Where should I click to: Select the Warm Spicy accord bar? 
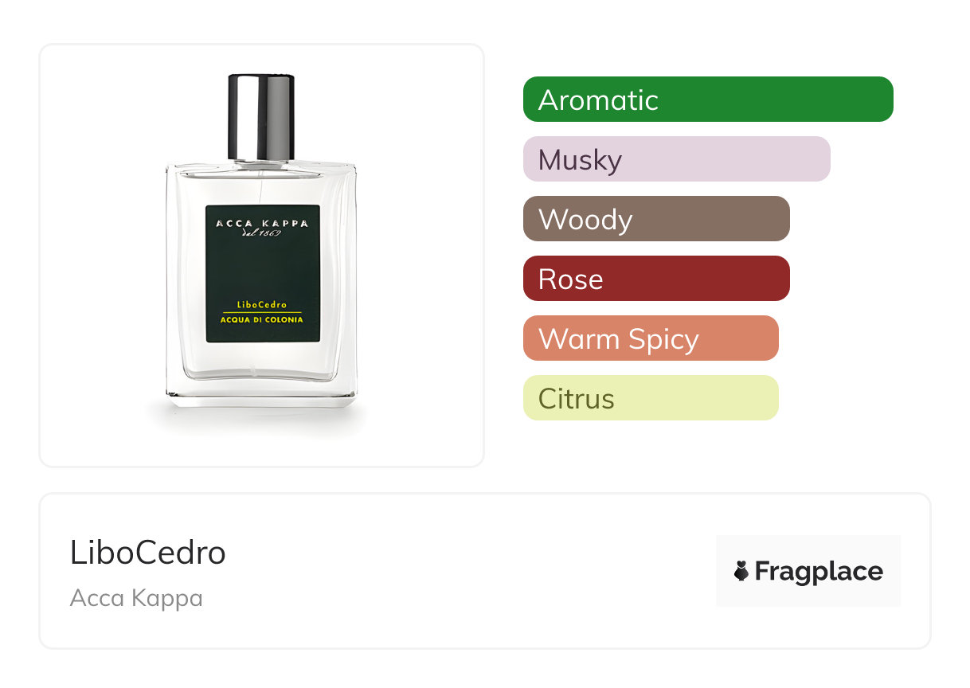tap(651, 338)
